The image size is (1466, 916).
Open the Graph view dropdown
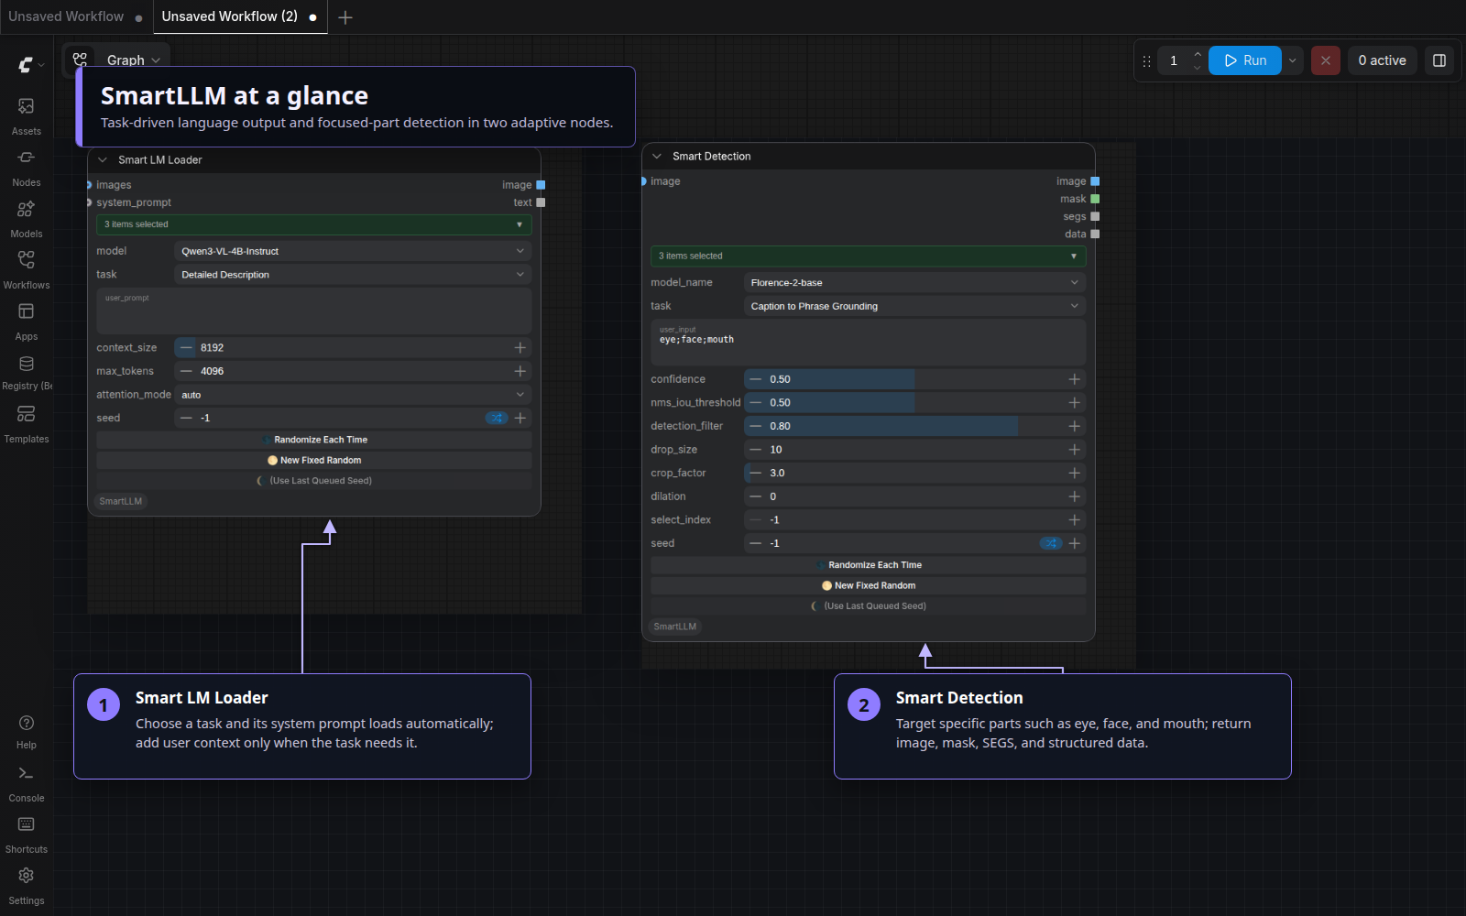coord(134,60)
